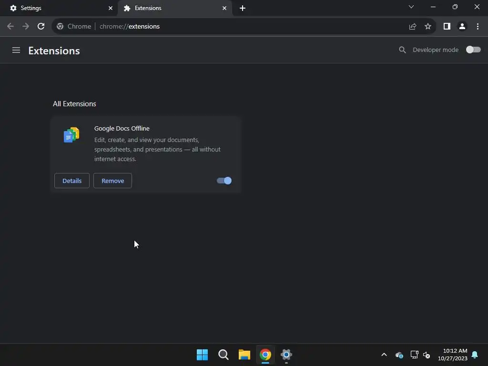Reload the current page
The height and width of the screenshot is (366, 488).
[x=41, y=26]
